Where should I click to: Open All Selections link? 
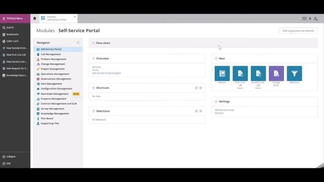(x=99, y=120)
